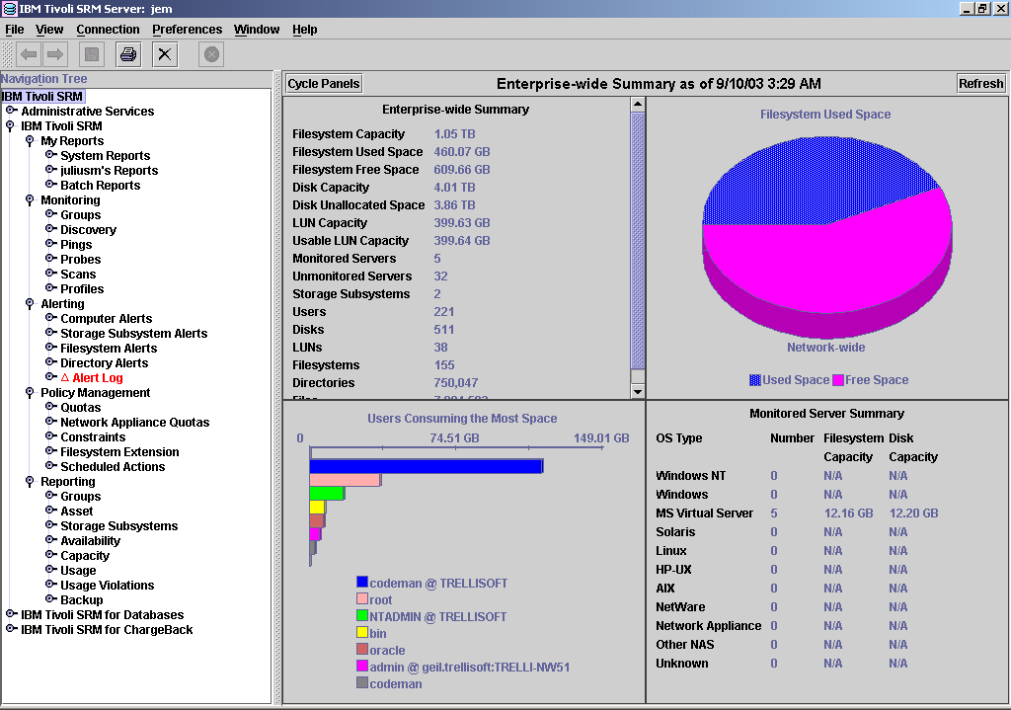
Task: Click the Filesystem Capacity value 1.05 TB
Action: pos(454,134)
